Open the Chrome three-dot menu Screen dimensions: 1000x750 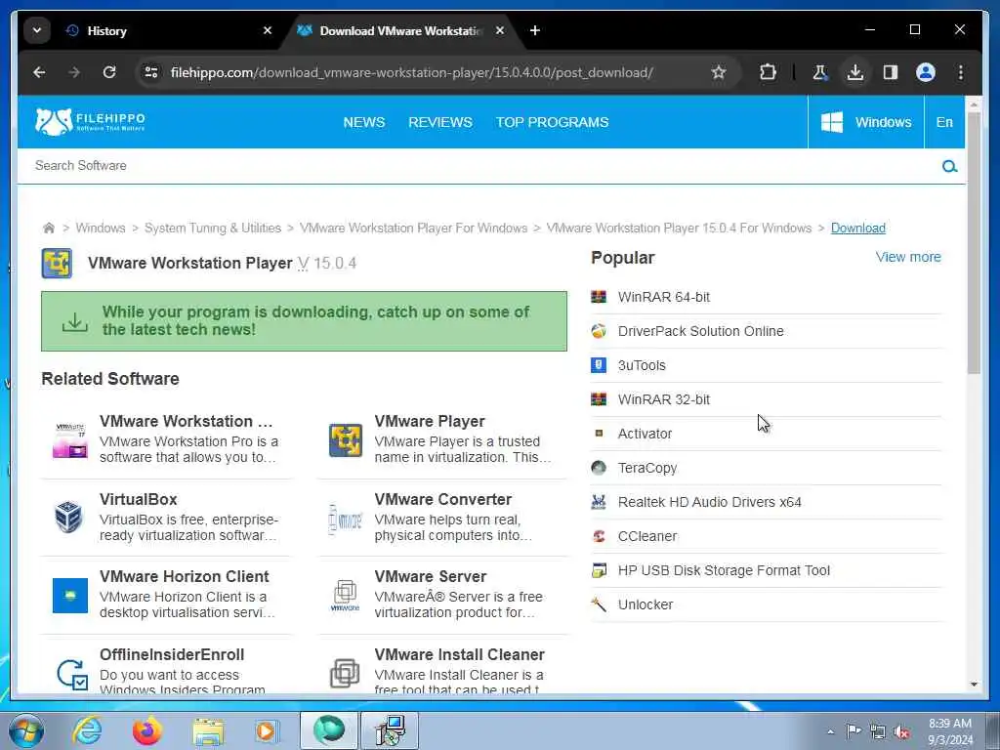961,72
